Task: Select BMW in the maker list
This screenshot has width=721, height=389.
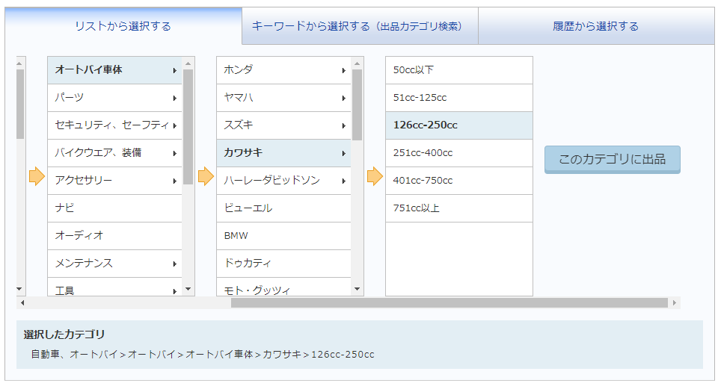Action: coord(283,236)
